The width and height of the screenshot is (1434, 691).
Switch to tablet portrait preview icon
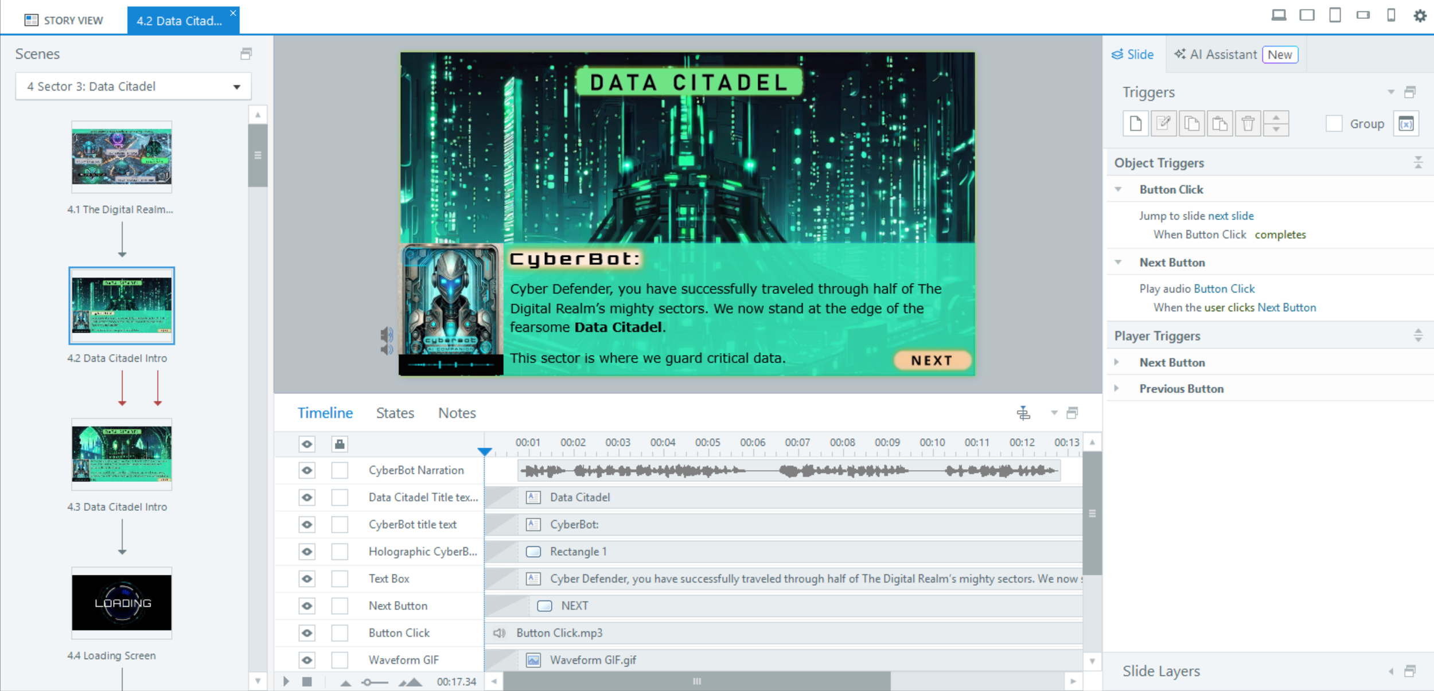coord(1335,15)
